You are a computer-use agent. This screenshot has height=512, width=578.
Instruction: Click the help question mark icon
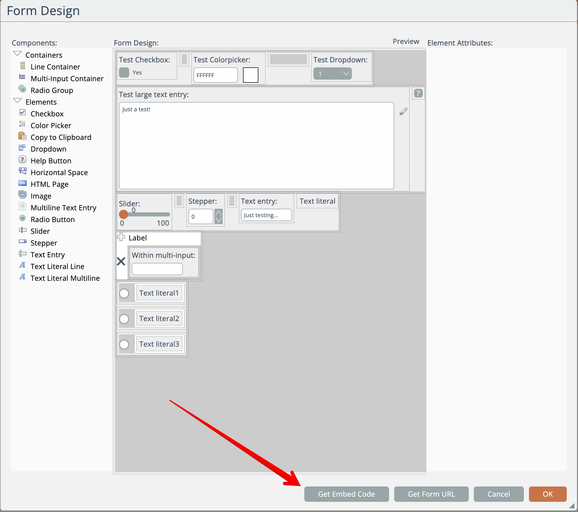[418, 93]
